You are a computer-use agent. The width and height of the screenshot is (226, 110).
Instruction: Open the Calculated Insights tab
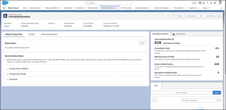[x=141, y=8]
